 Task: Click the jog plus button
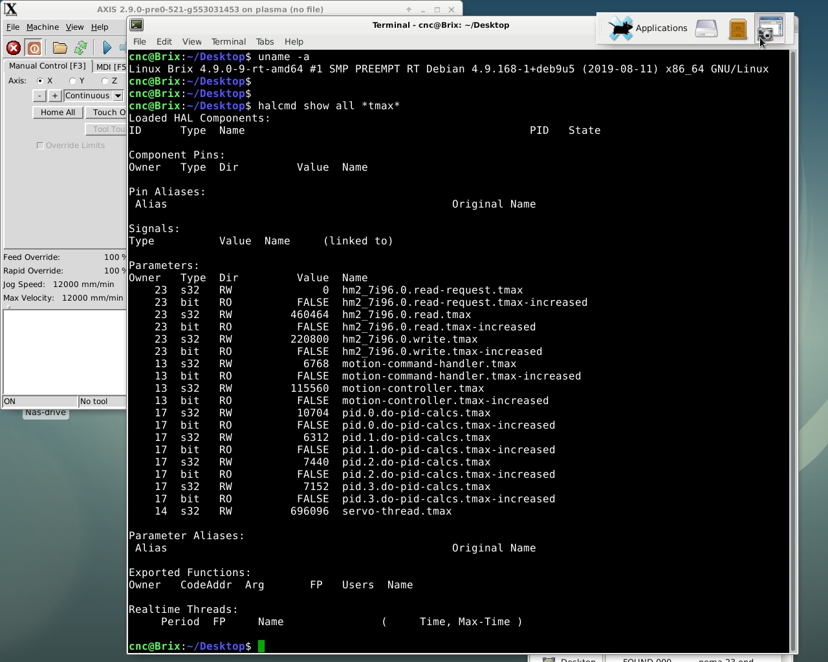[55, 96]
